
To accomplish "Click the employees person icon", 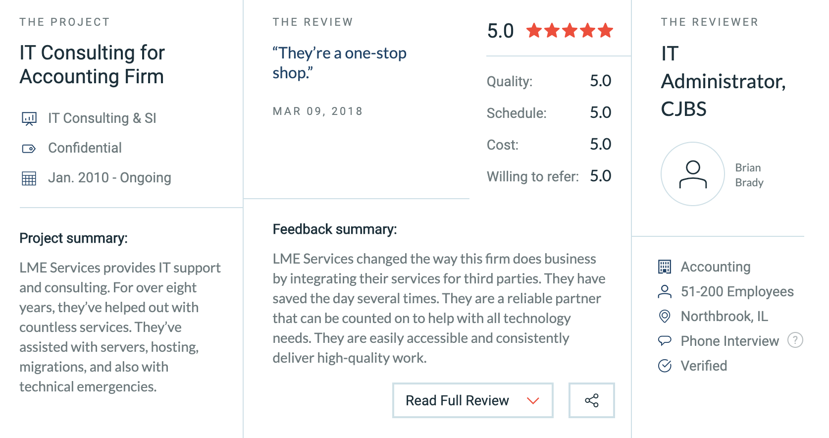I will (x=665, y=291).
